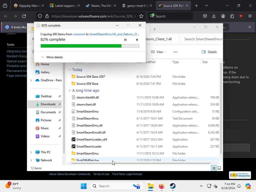Pause the file copy operation

click(125, 40)
